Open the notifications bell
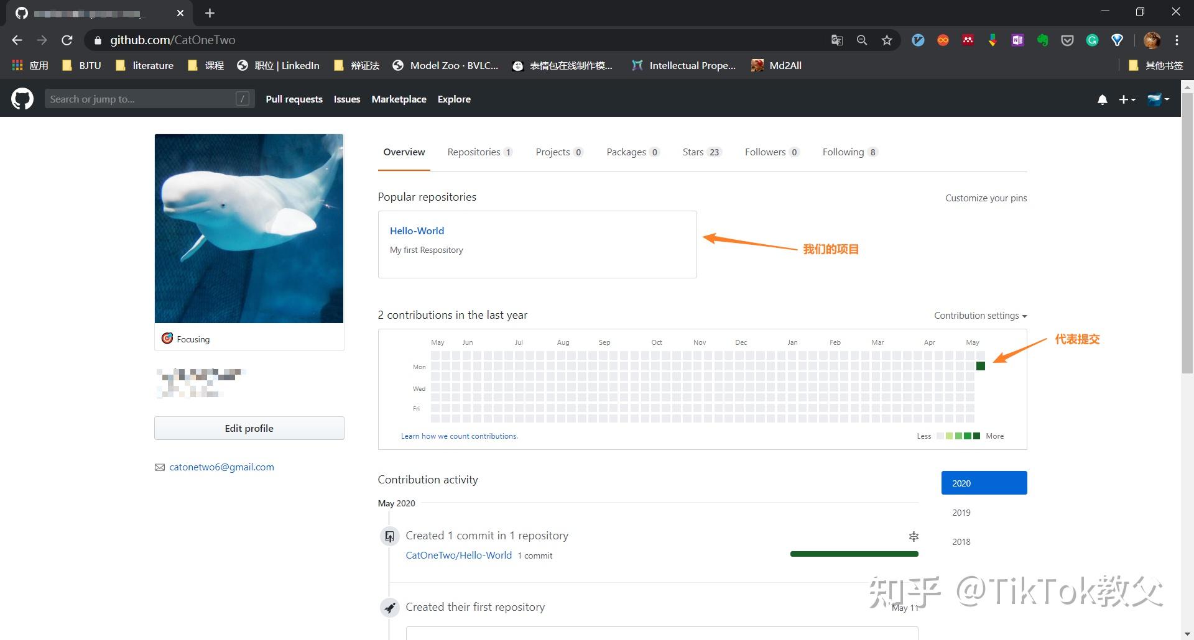The image size is (1194, 640). (x=1102, y=99)
